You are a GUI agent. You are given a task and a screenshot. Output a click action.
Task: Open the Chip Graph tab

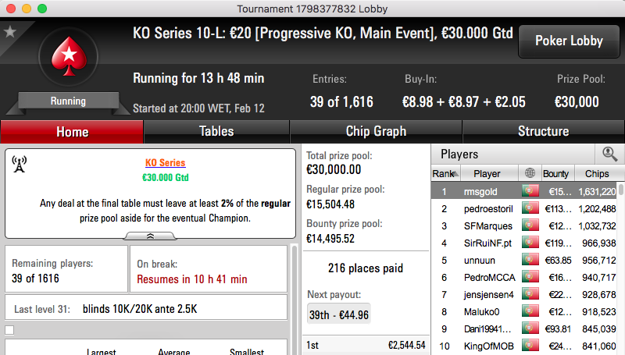376,132
